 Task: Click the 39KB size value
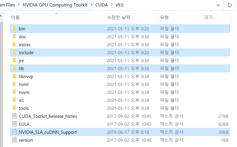pyautogui.click(x=223, y=132)
